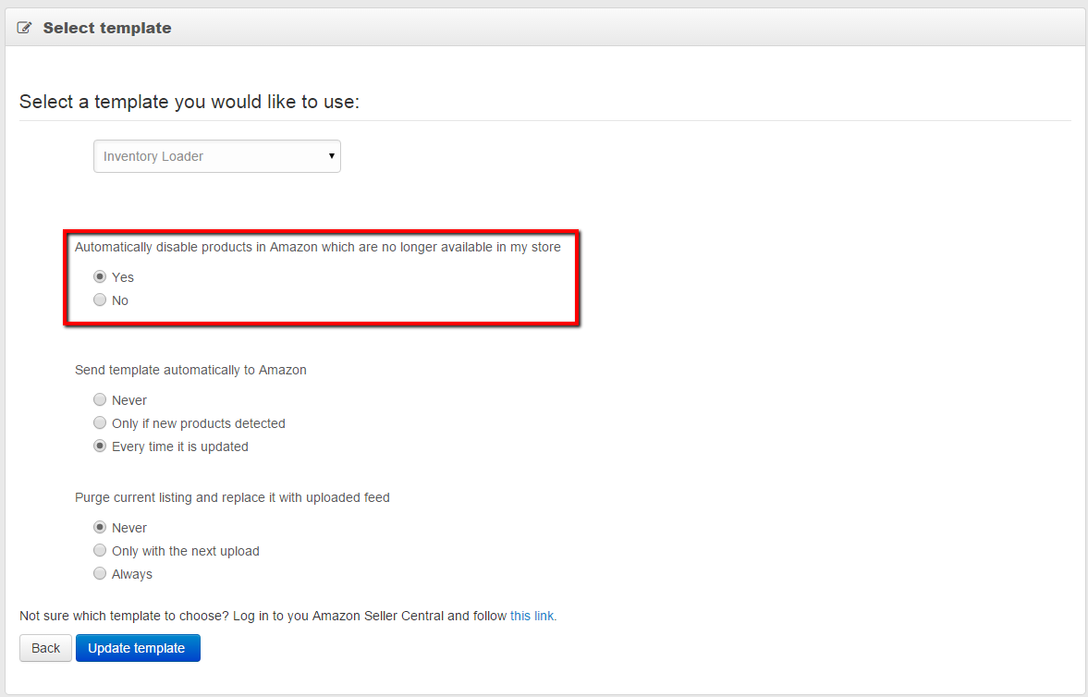The height and width of the screenshot is (697, 1088).
Task: Click the Back button
Action: (x=46, y=648)
